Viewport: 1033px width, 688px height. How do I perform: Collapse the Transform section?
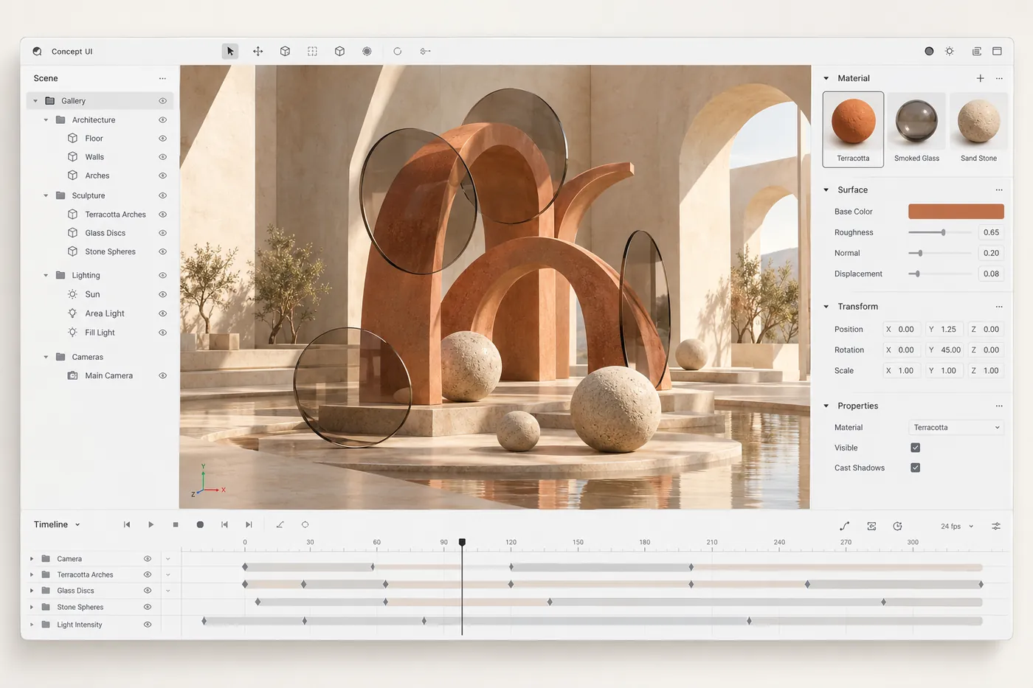coord(826,306)
